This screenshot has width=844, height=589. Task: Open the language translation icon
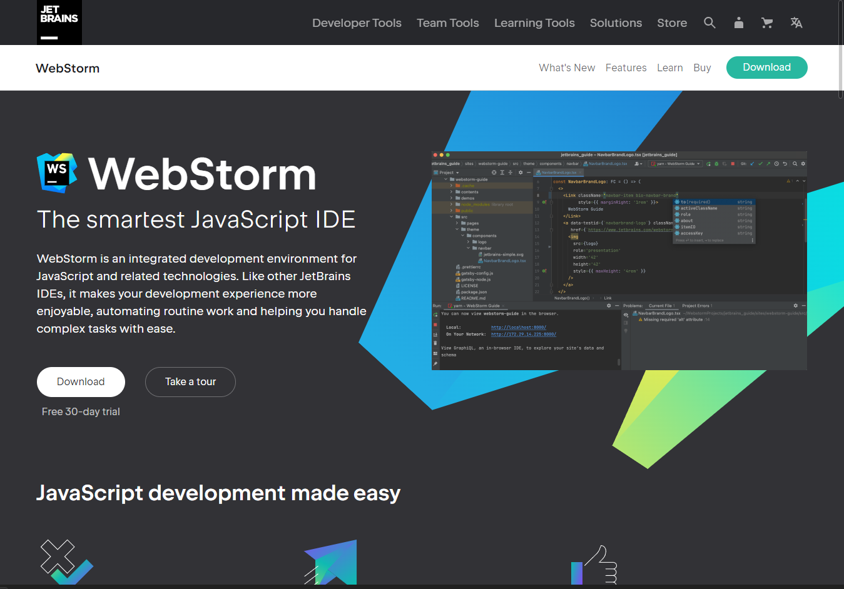pos(796,23)
